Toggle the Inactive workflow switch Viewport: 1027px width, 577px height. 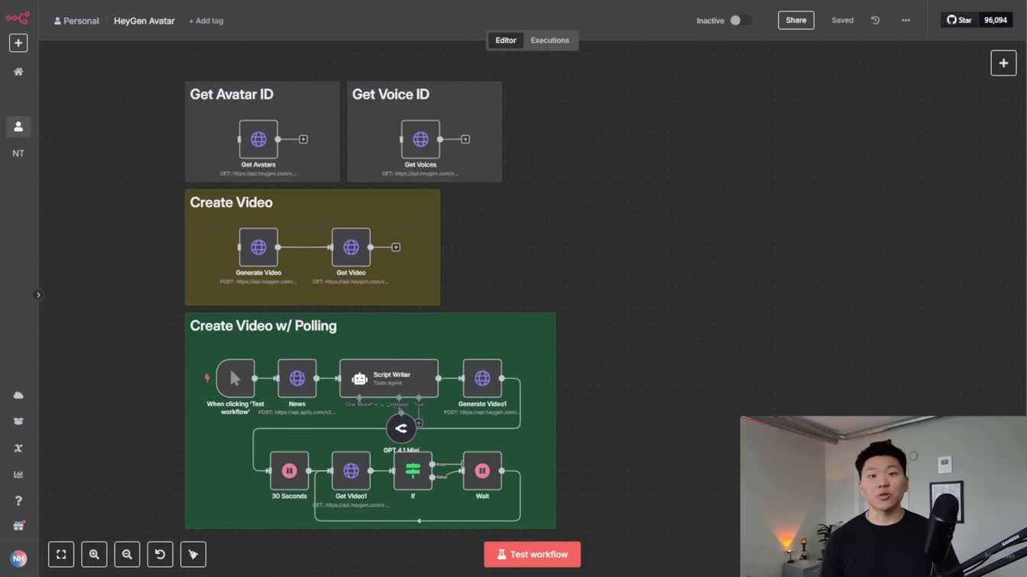(740, 21)
